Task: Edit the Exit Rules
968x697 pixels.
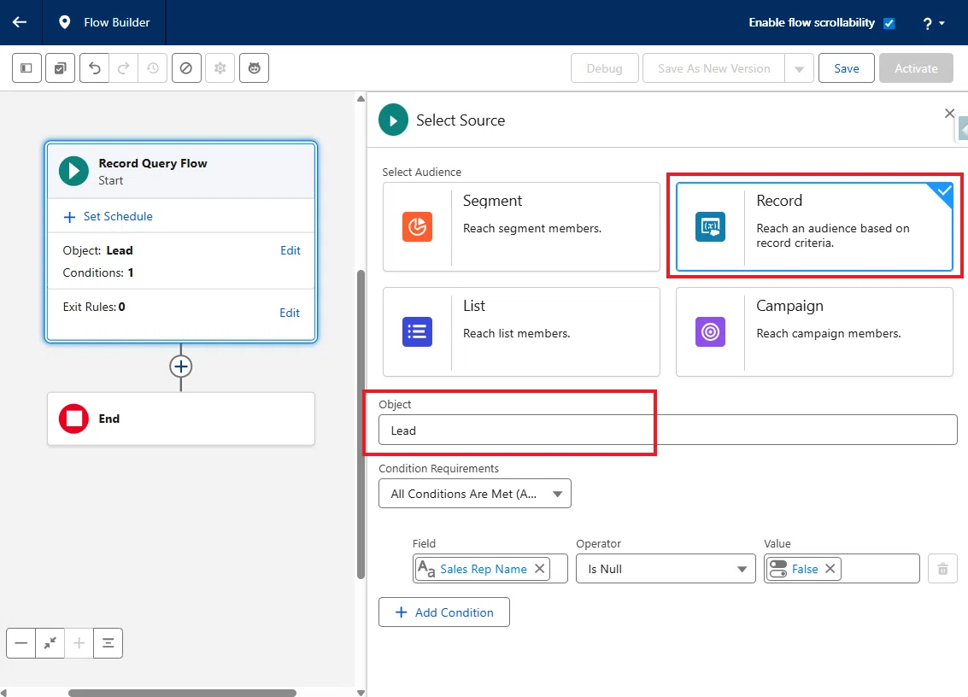Action: (x=290, y=313)
